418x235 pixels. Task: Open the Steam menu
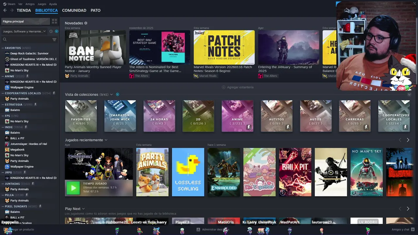click(11, 4)
